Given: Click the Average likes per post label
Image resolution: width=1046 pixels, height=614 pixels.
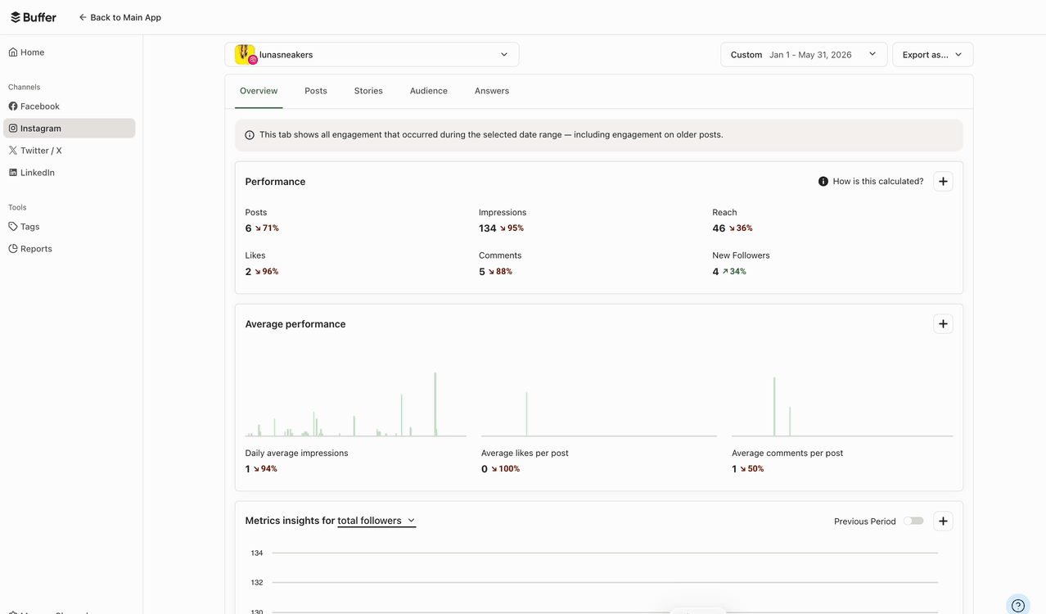Looking at the screenshot, I should click(525, 454).
